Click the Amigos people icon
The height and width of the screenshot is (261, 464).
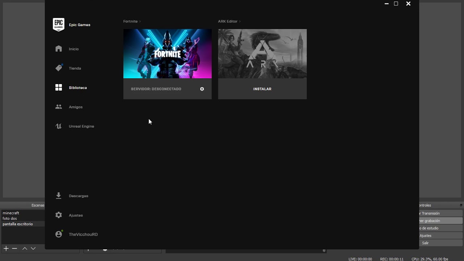point(59,107)
